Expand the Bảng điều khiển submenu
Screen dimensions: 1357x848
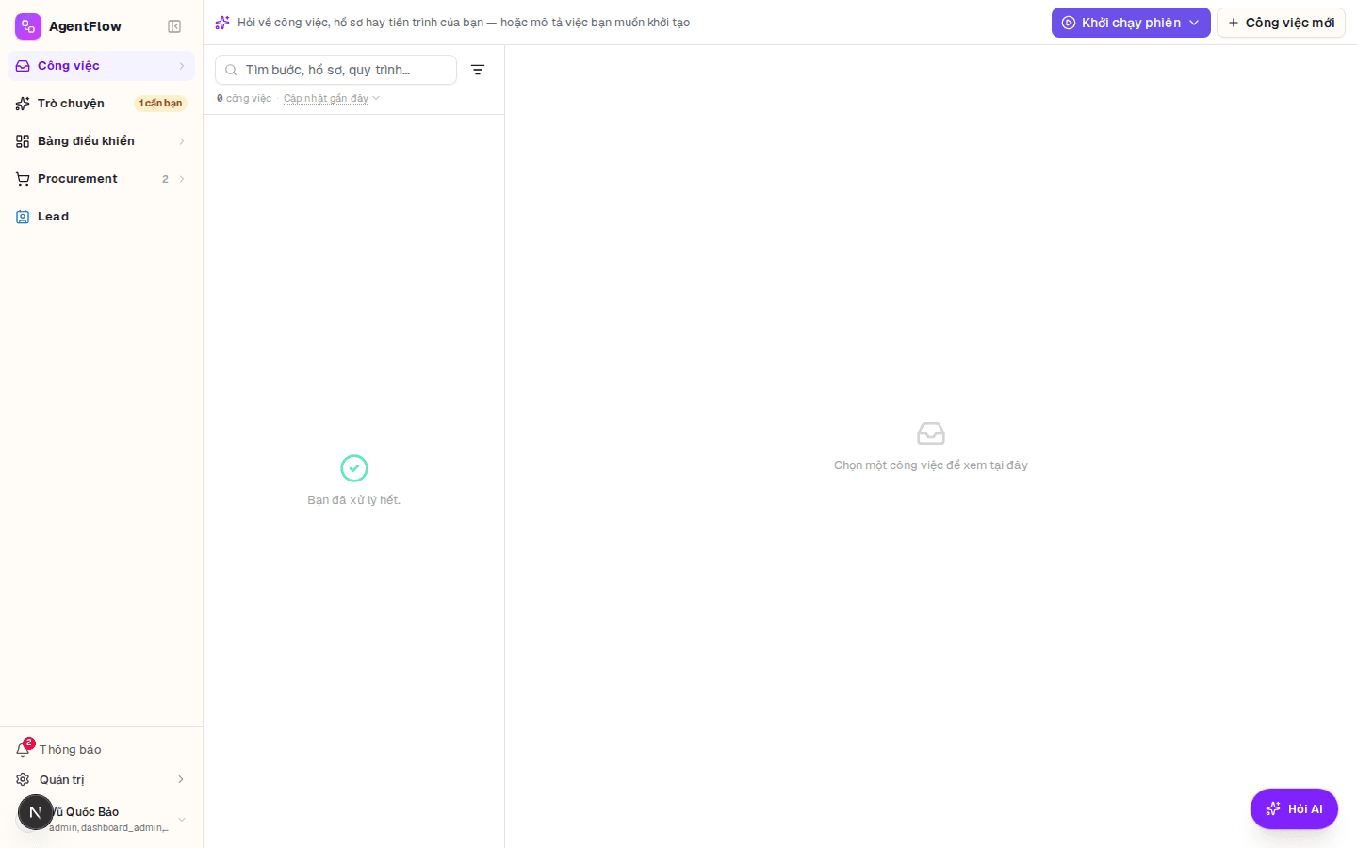(182, 141)
